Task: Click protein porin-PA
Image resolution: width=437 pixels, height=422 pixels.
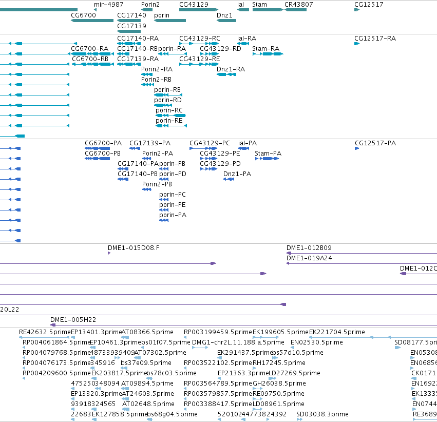Action: coord(164,220)
